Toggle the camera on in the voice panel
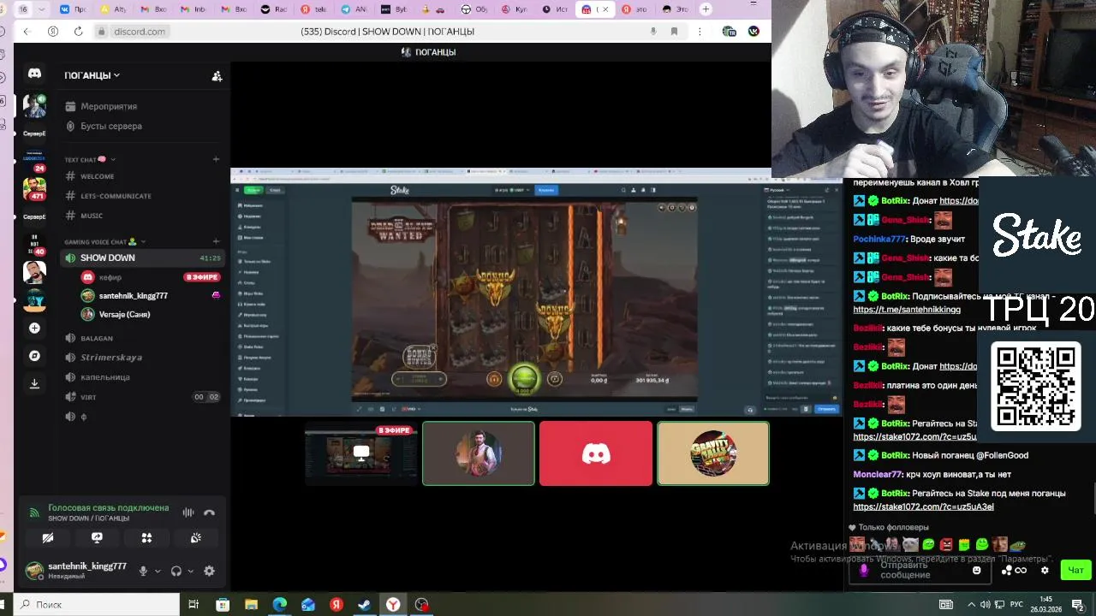This screenshot has height=616, width=1096. pos(48,537)
